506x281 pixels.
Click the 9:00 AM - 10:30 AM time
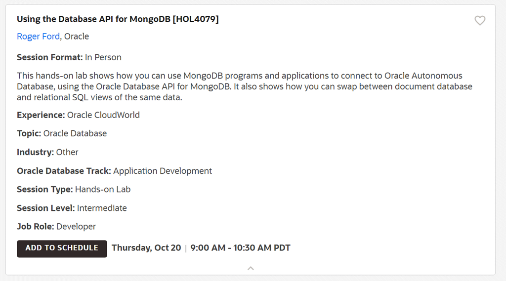(240, 248)
